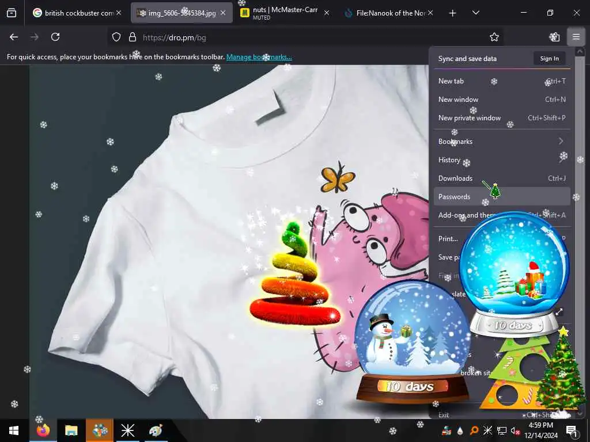Switch to the File:Nanook of the North tab

click(389, 13)
